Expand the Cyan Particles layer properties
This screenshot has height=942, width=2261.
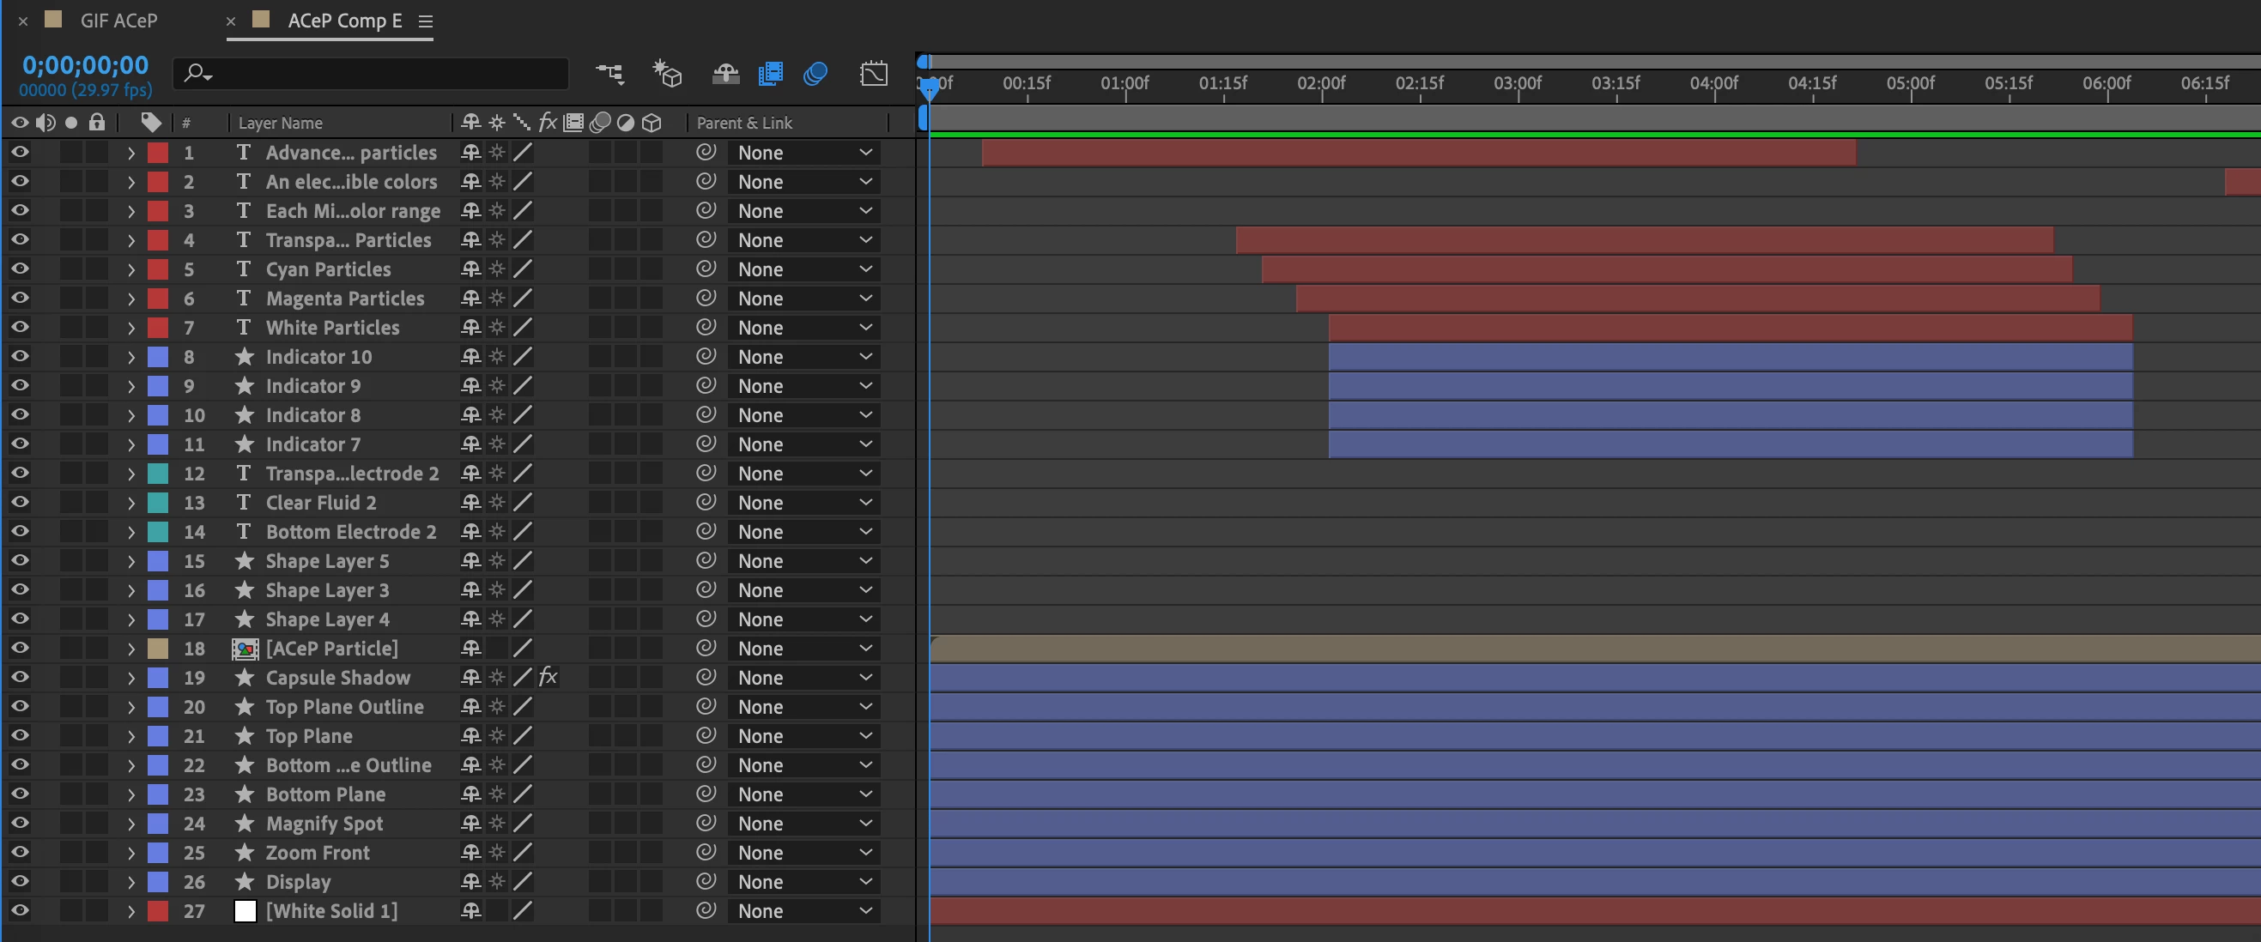tap(130, 269)
